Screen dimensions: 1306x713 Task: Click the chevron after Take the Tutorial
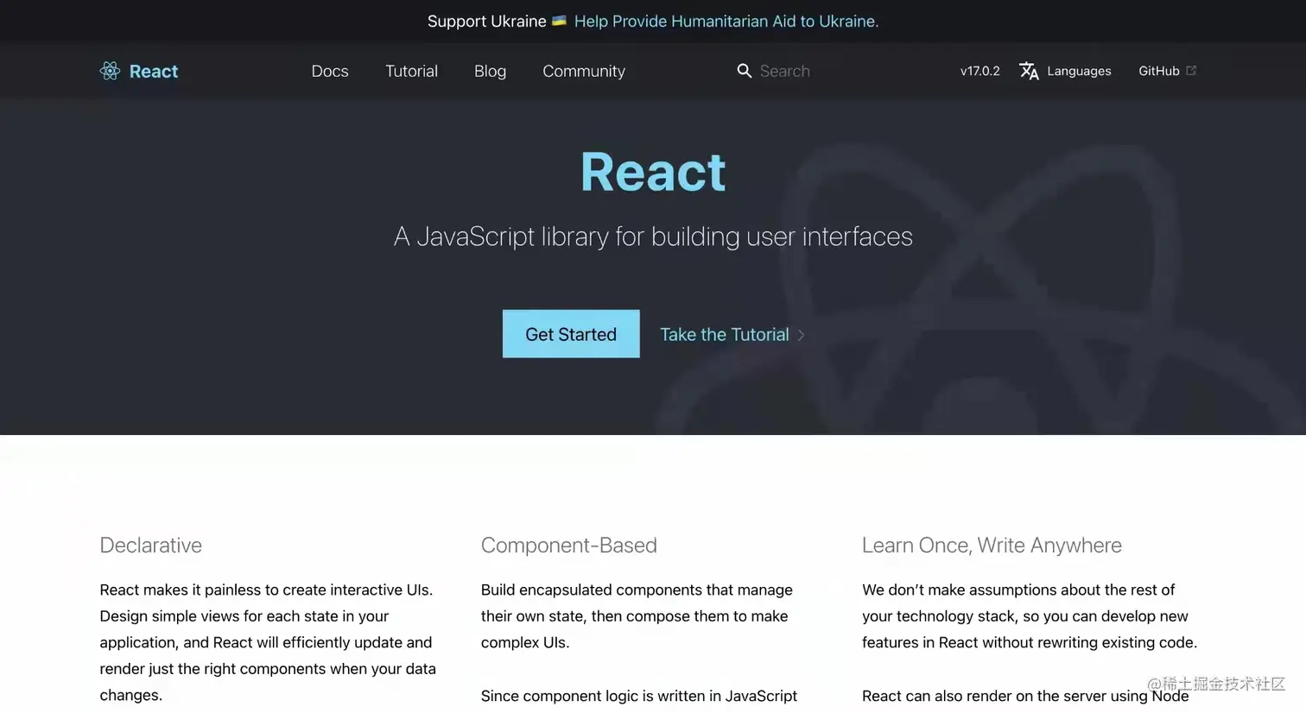tap(802, 335)
